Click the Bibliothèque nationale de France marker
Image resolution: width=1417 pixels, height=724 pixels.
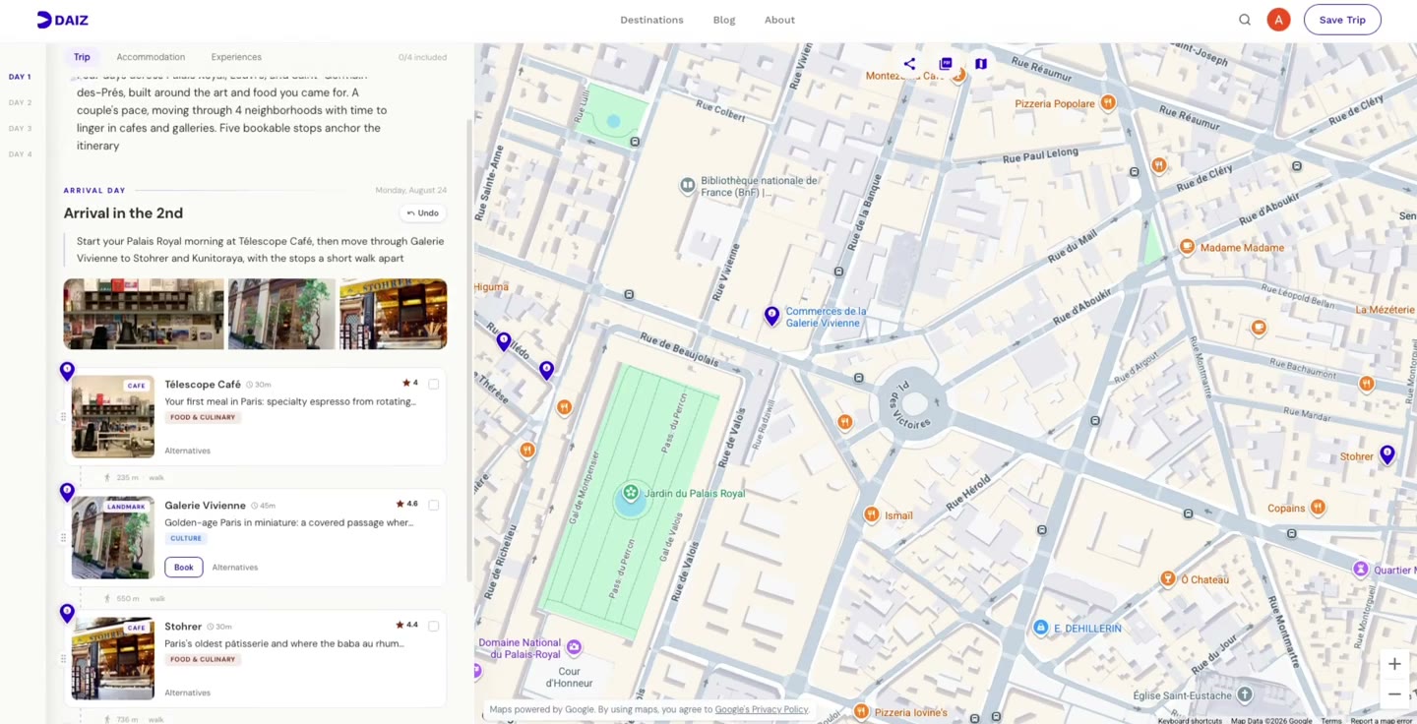point(688,185)
